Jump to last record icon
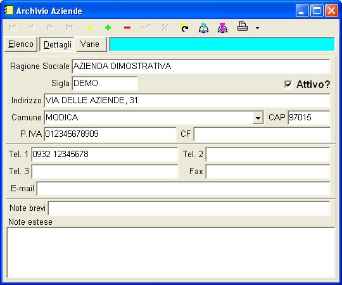342x285 pixels. point(70,27)
